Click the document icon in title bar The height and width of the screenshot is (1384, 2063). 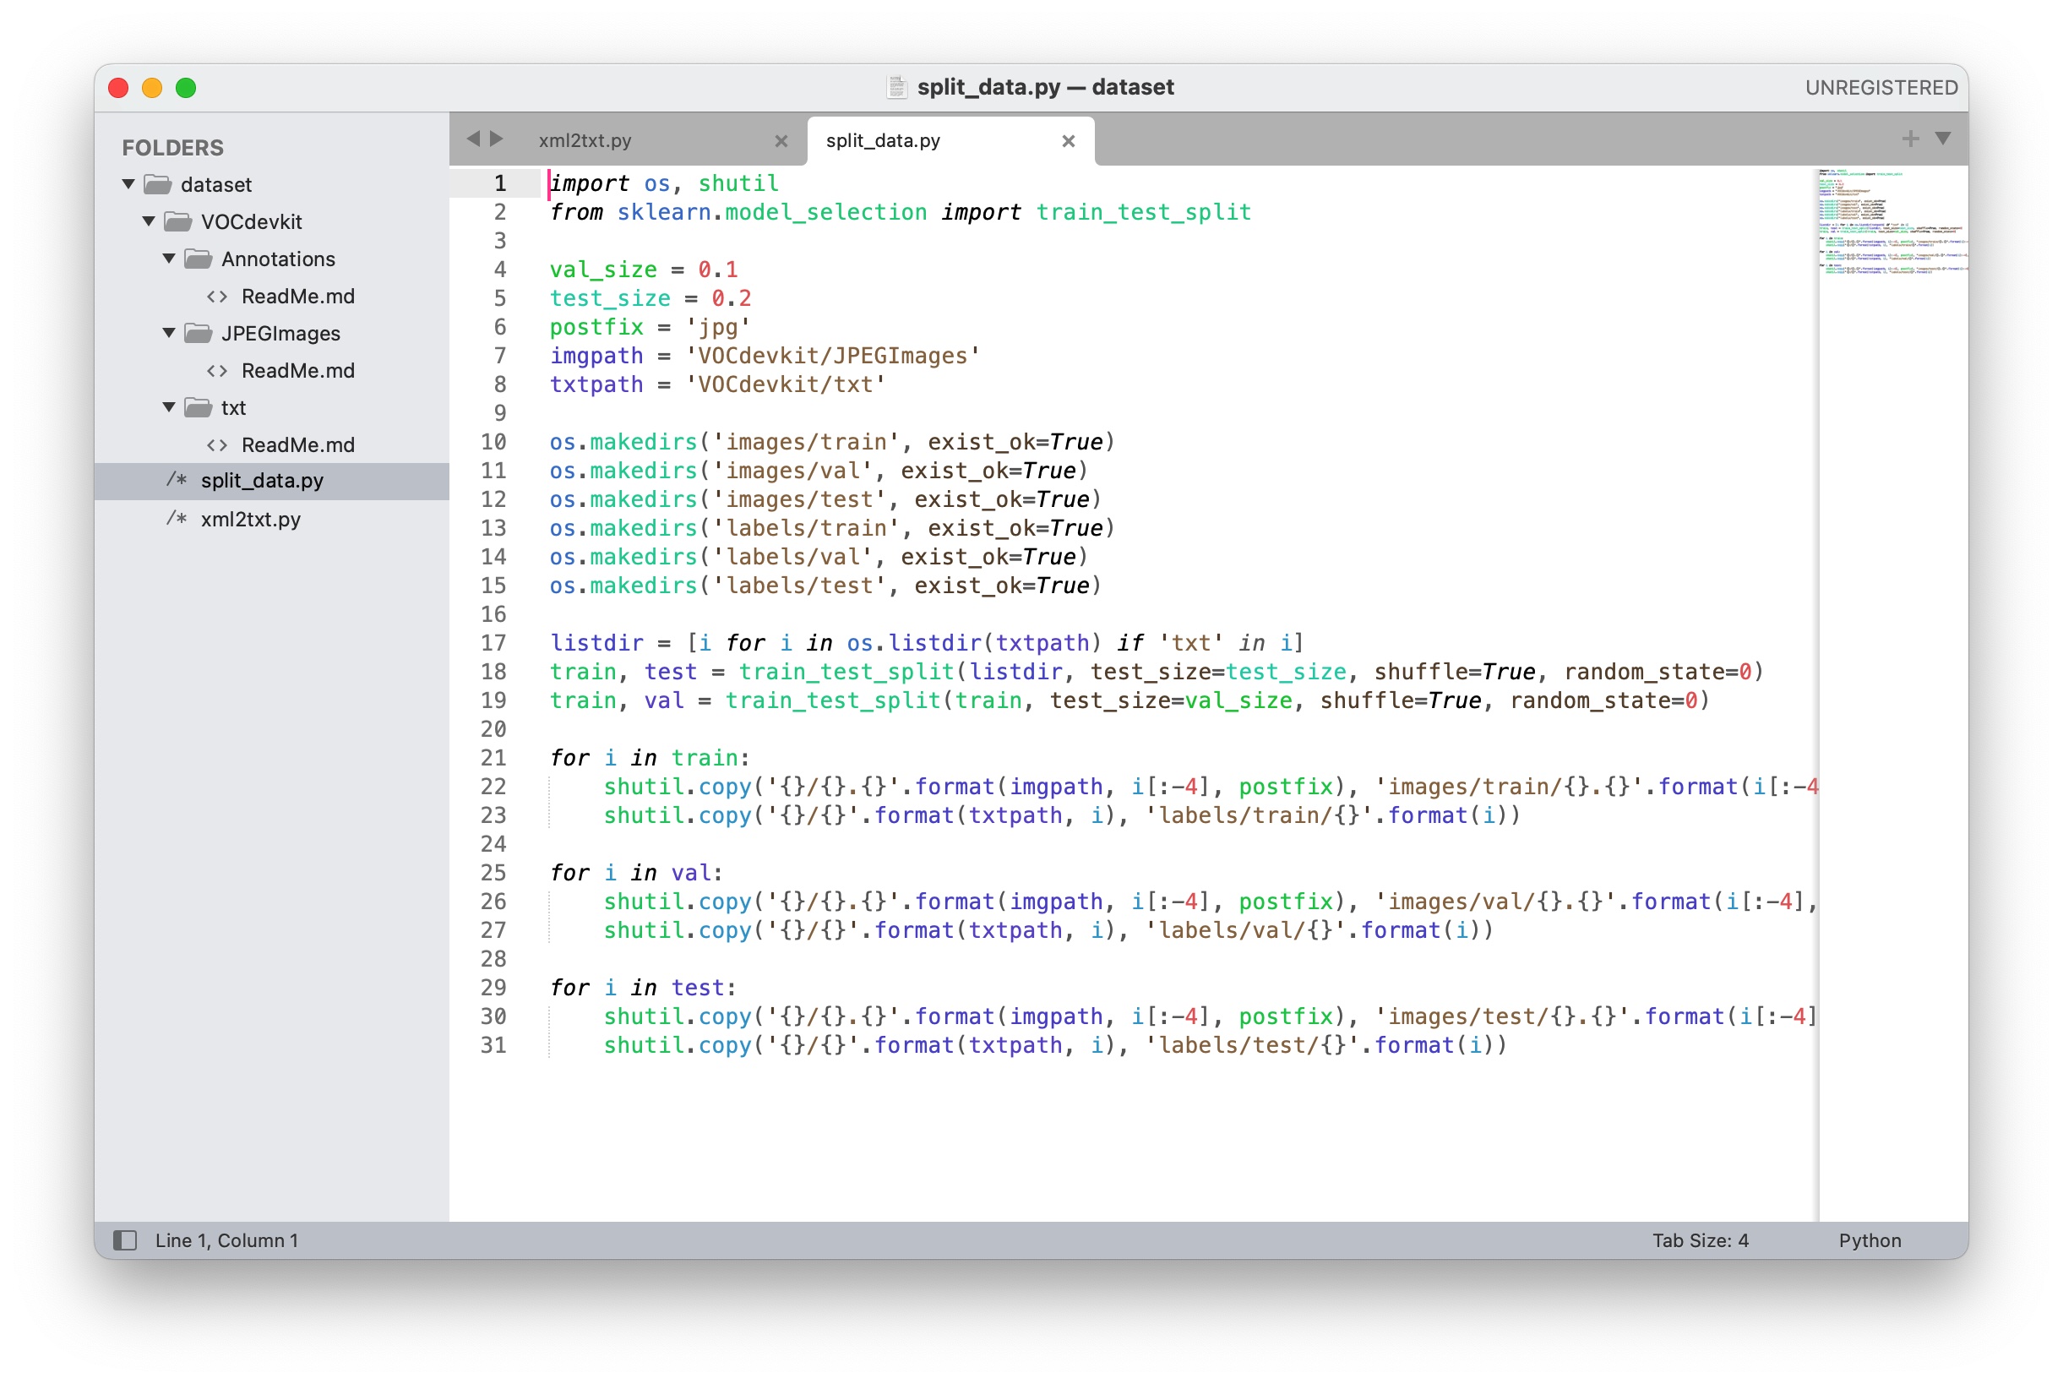895,86
